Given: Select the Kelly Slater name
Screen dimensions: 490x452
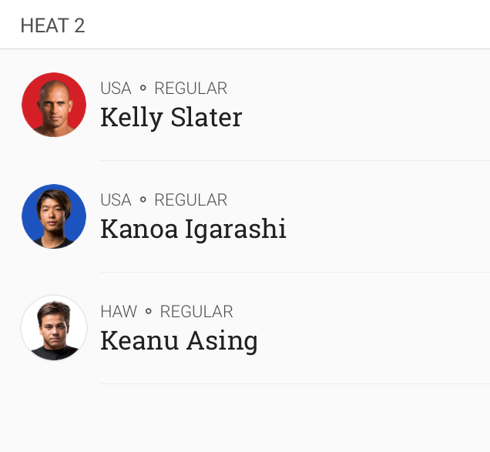Looking at the screenshot, I should (x=171, y=117).
